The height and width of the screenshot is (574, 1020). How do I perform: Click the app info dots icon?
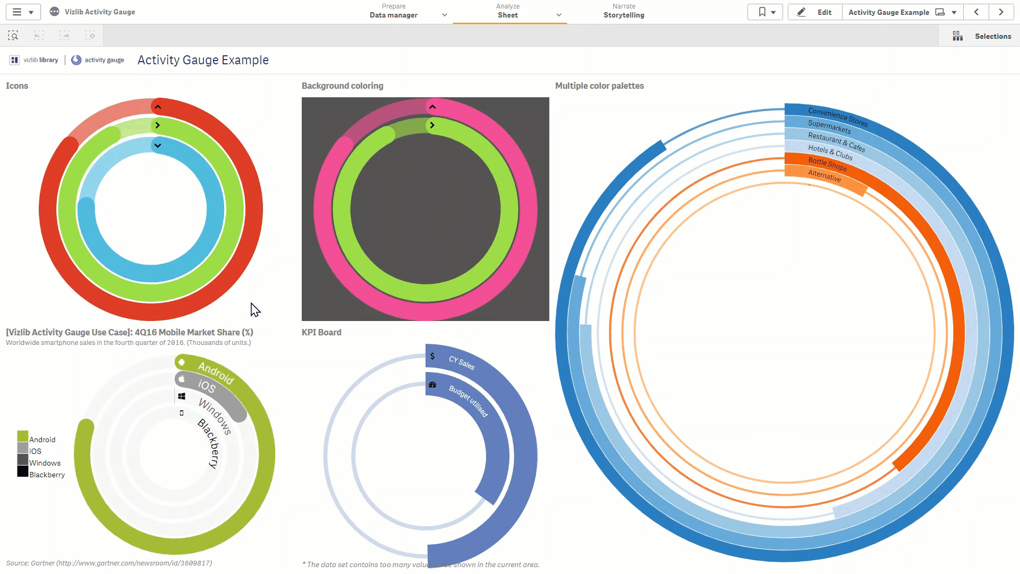click(x=54, y=12)
